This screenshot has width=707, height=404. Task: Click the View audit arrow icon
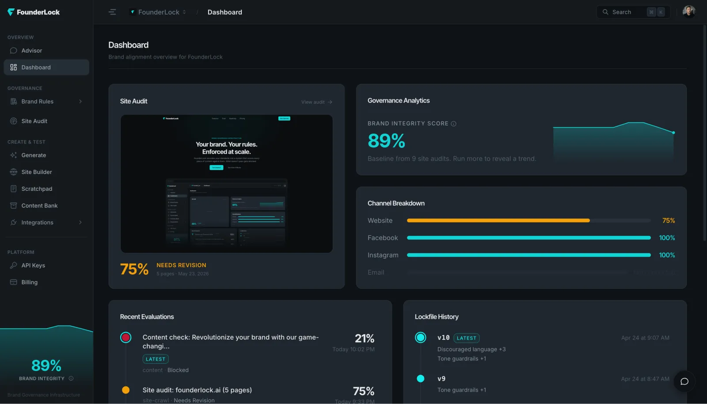click(x=330, y=102)
